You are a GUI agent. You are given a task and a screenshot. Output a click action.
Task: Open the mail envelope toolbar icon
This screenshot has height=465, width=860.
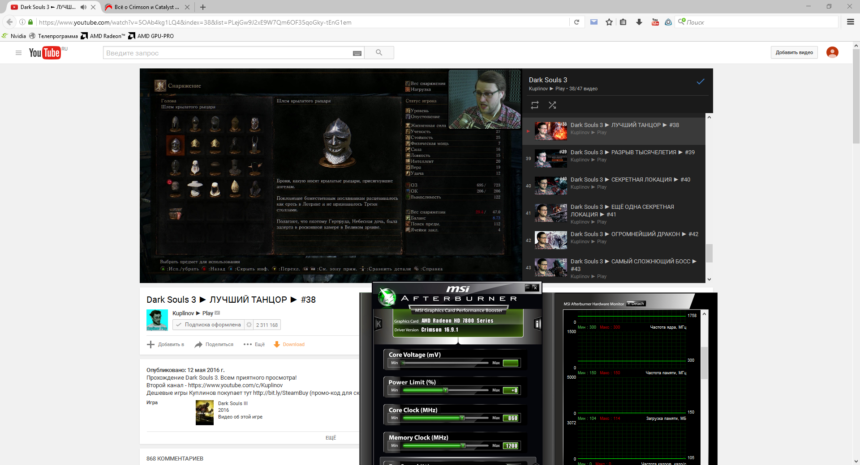(594, 22)
